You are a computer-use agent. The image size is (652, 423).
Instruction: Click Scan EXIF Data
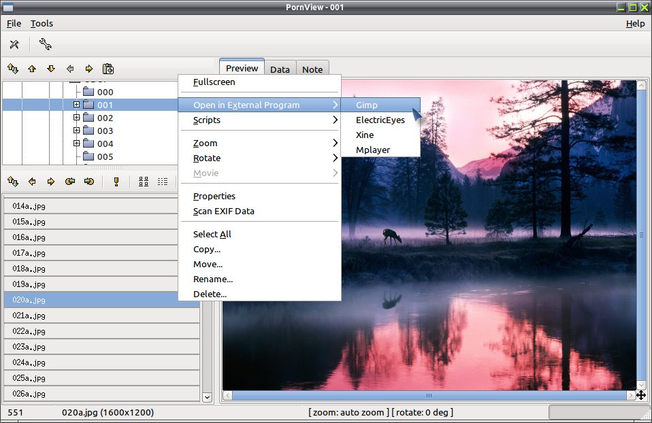[x=259, y=211]
